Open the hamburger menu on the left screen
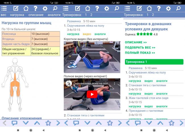Screen dimensions: 185x134 point(4,8)
